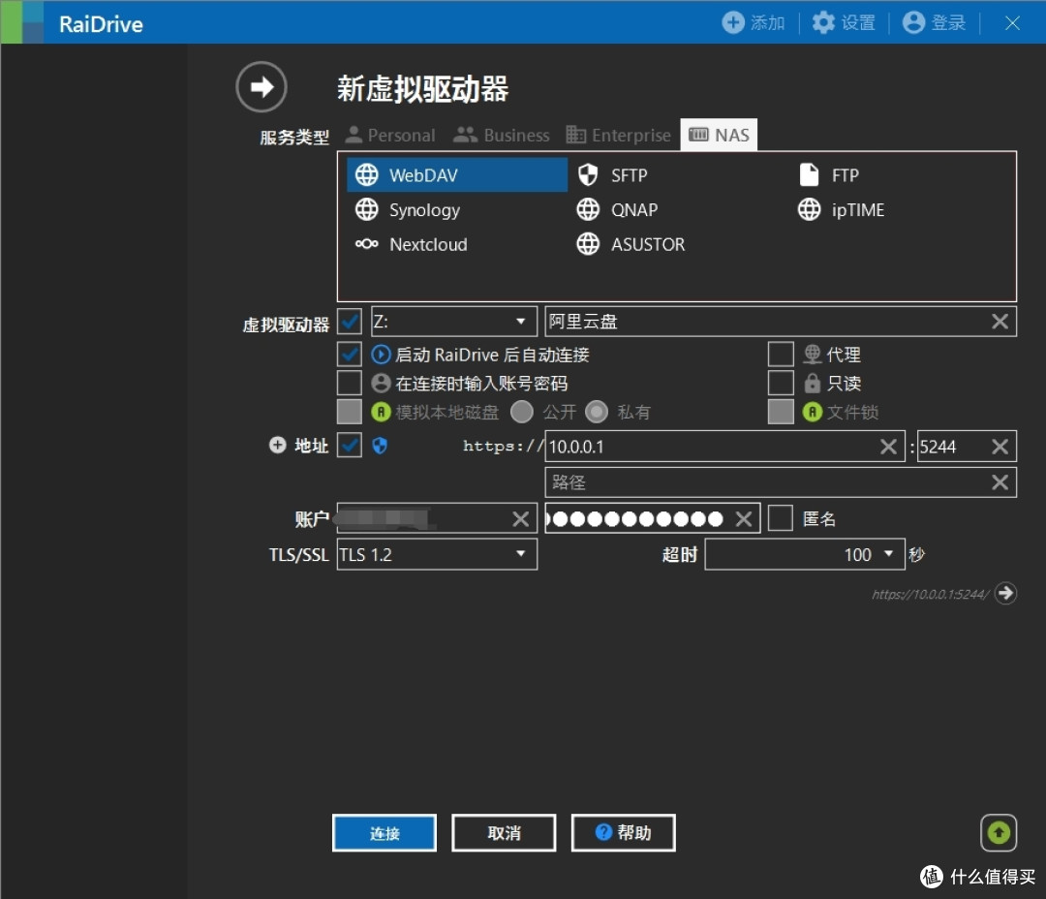Open the small URL arrow link icon

click(x=1006, y=593)
